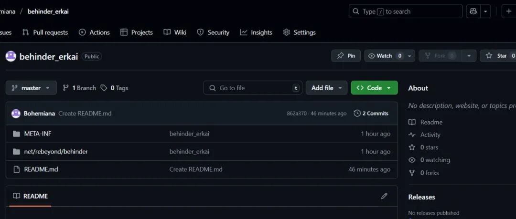This screenshot has height=219, width=516.
Task: Click the behinder_erkai breadcrumb link
Action: point(48,11)
